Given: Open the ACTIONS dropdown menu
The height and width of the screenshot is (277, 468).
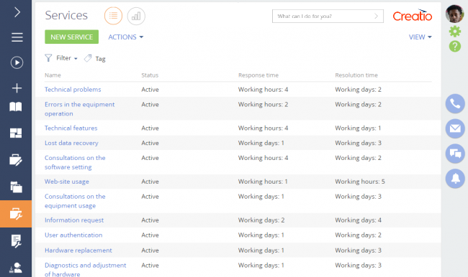Looking at the screenshot, I should pos(126,37).
